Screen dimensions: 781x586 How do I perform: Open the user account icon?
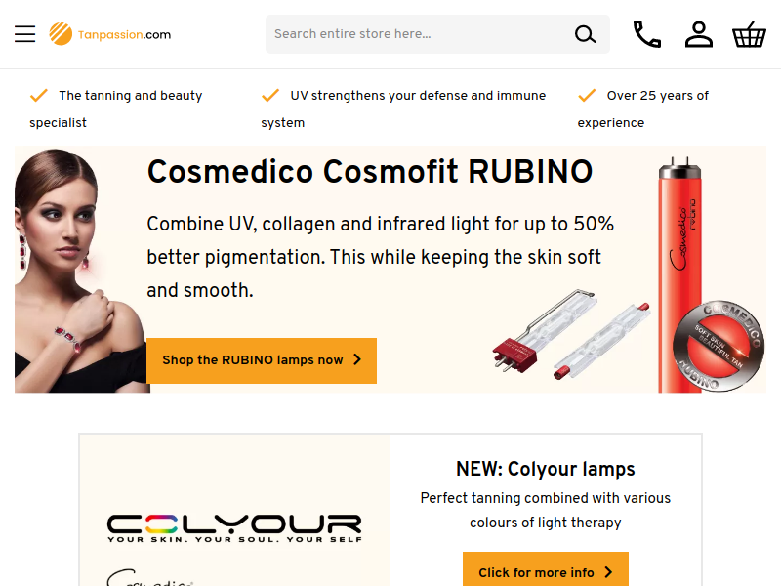coord(699,34)
